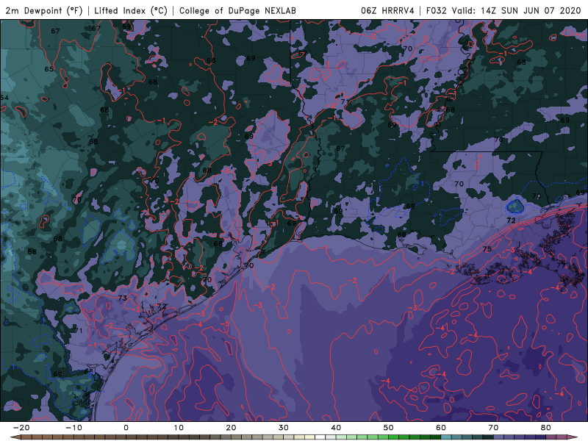Screen dimensions: 588x441
Task: Click the "20" color scale label
Action: coord(231,428)
